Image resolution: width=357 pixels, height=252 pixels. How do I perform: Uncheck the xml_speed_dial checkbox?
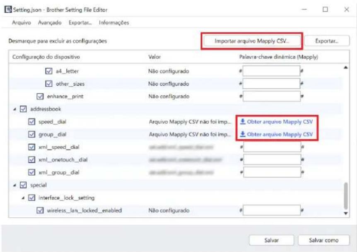point(31,147)
